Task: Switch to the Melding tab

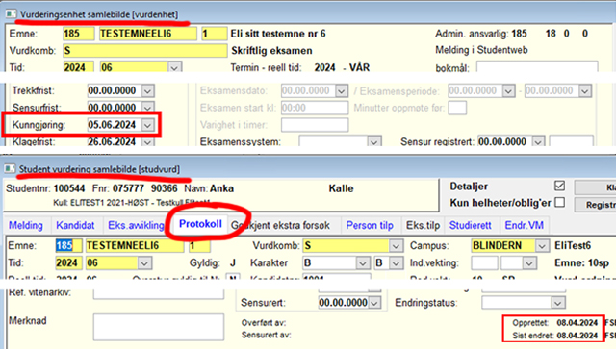Action: 26,225
